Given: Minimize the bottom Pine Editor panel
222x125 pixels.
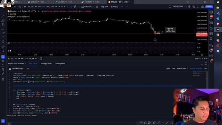Looking at the screenshot, I should tap(202, 64).
